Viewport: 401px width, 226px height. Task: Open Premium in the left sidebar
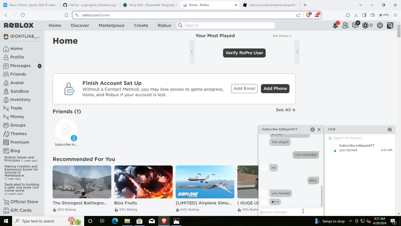pos(20,142)
